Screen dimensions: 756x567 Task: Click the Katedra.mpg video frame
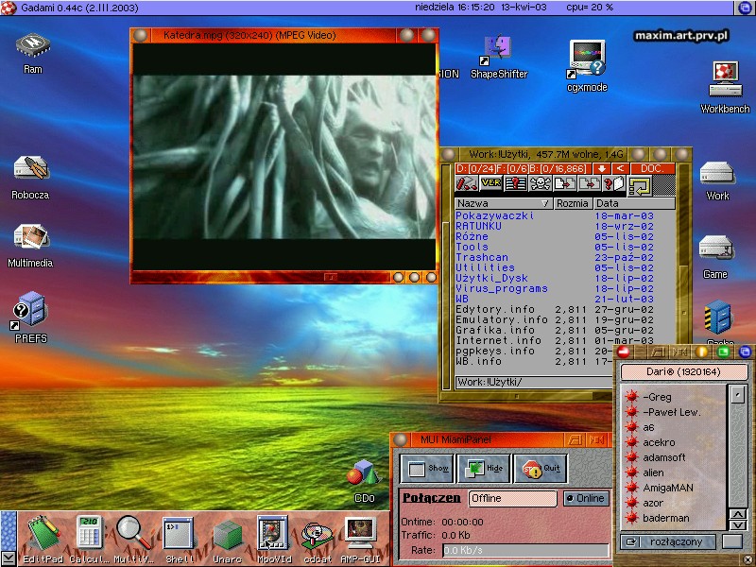pyautogui.click(x=284, y=157)
